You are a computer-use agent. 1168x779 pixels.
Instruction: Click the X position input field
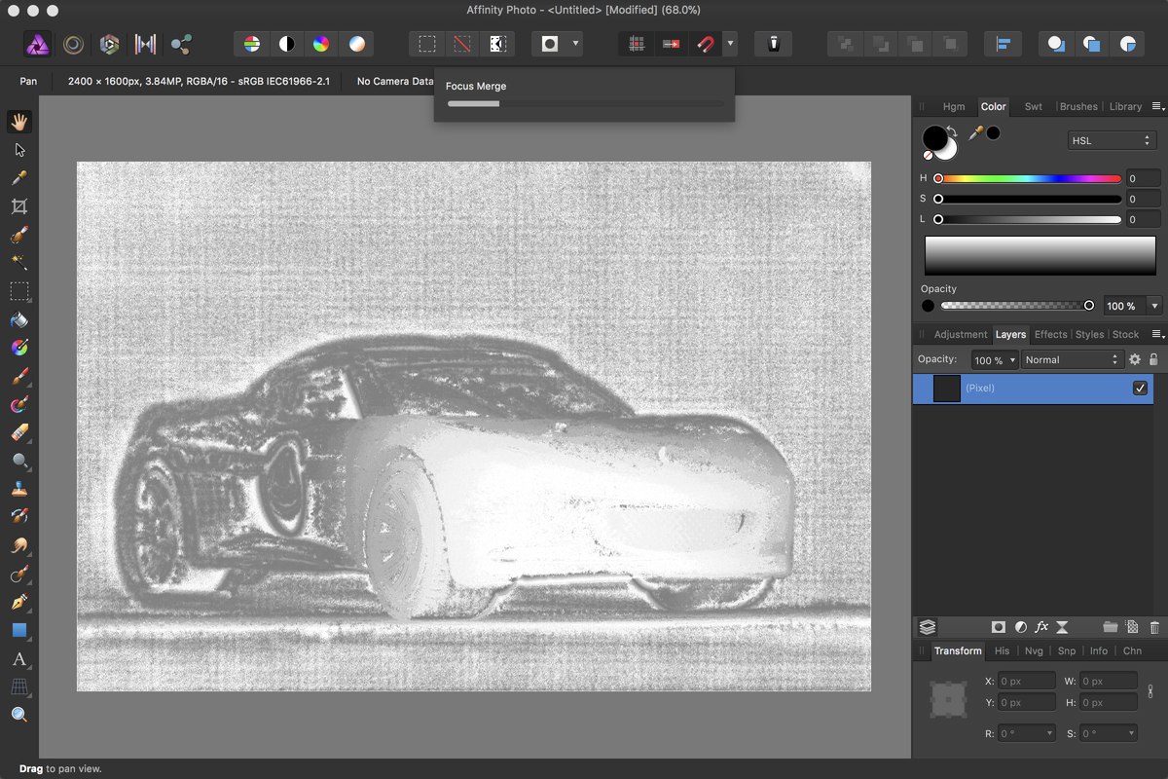pos(1027,681)
